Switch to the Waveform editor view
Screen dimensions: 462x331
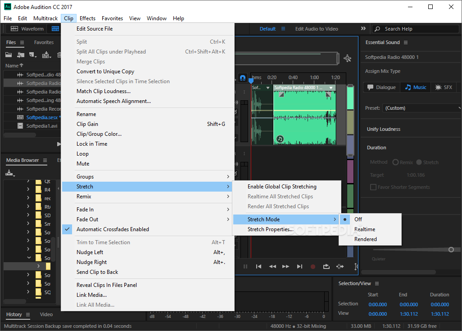click(27, 29)
